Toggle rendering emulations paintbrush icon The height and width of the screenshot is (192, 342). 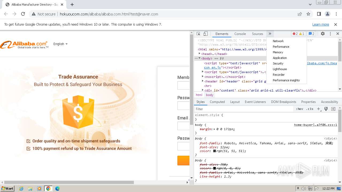pos(326,109)
